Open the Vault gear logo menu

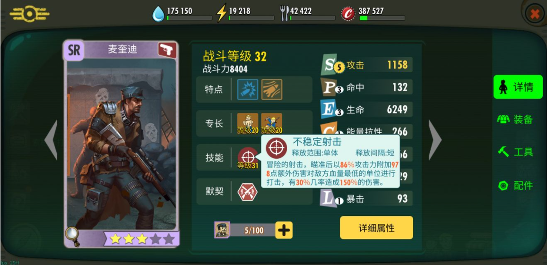coord(30,14)
